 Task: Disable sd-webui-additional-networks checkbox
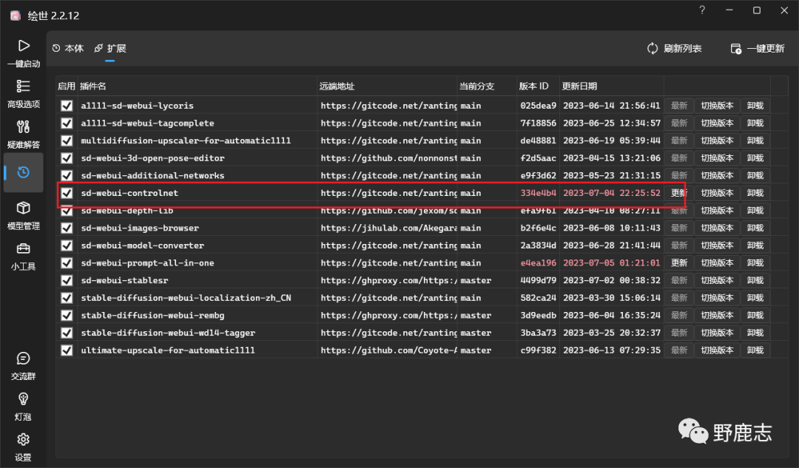pyautogui.click(x=67, y=176)
